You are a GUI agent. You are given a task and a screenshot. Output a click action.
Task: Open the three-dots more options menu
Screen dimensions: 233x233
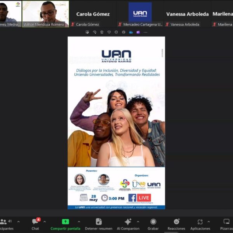145,32
